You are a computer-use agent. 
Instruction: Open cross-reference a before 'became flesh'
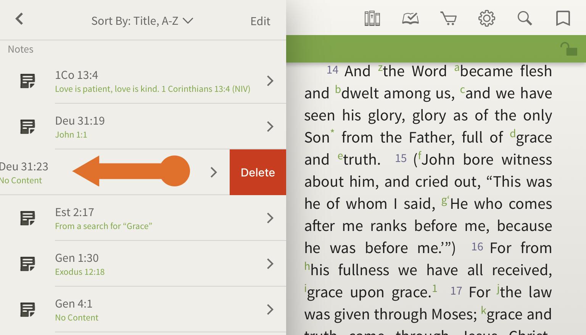457,68
